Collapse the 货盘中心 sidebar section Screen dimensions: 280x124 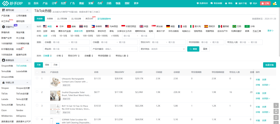tap(27, 27)
